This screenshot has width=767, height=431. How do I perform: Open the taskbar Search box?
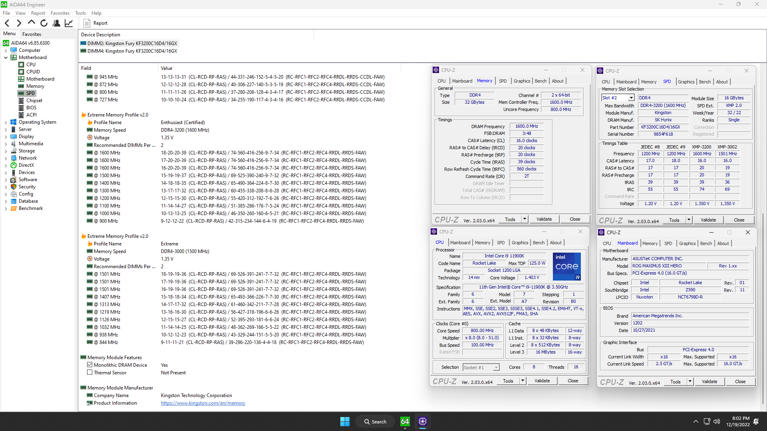[376, 421]
